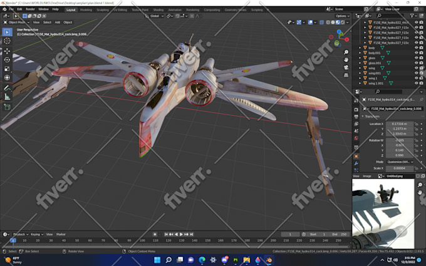Jump to the timeline end frame button
426x266 pixels.
(192, 234)
